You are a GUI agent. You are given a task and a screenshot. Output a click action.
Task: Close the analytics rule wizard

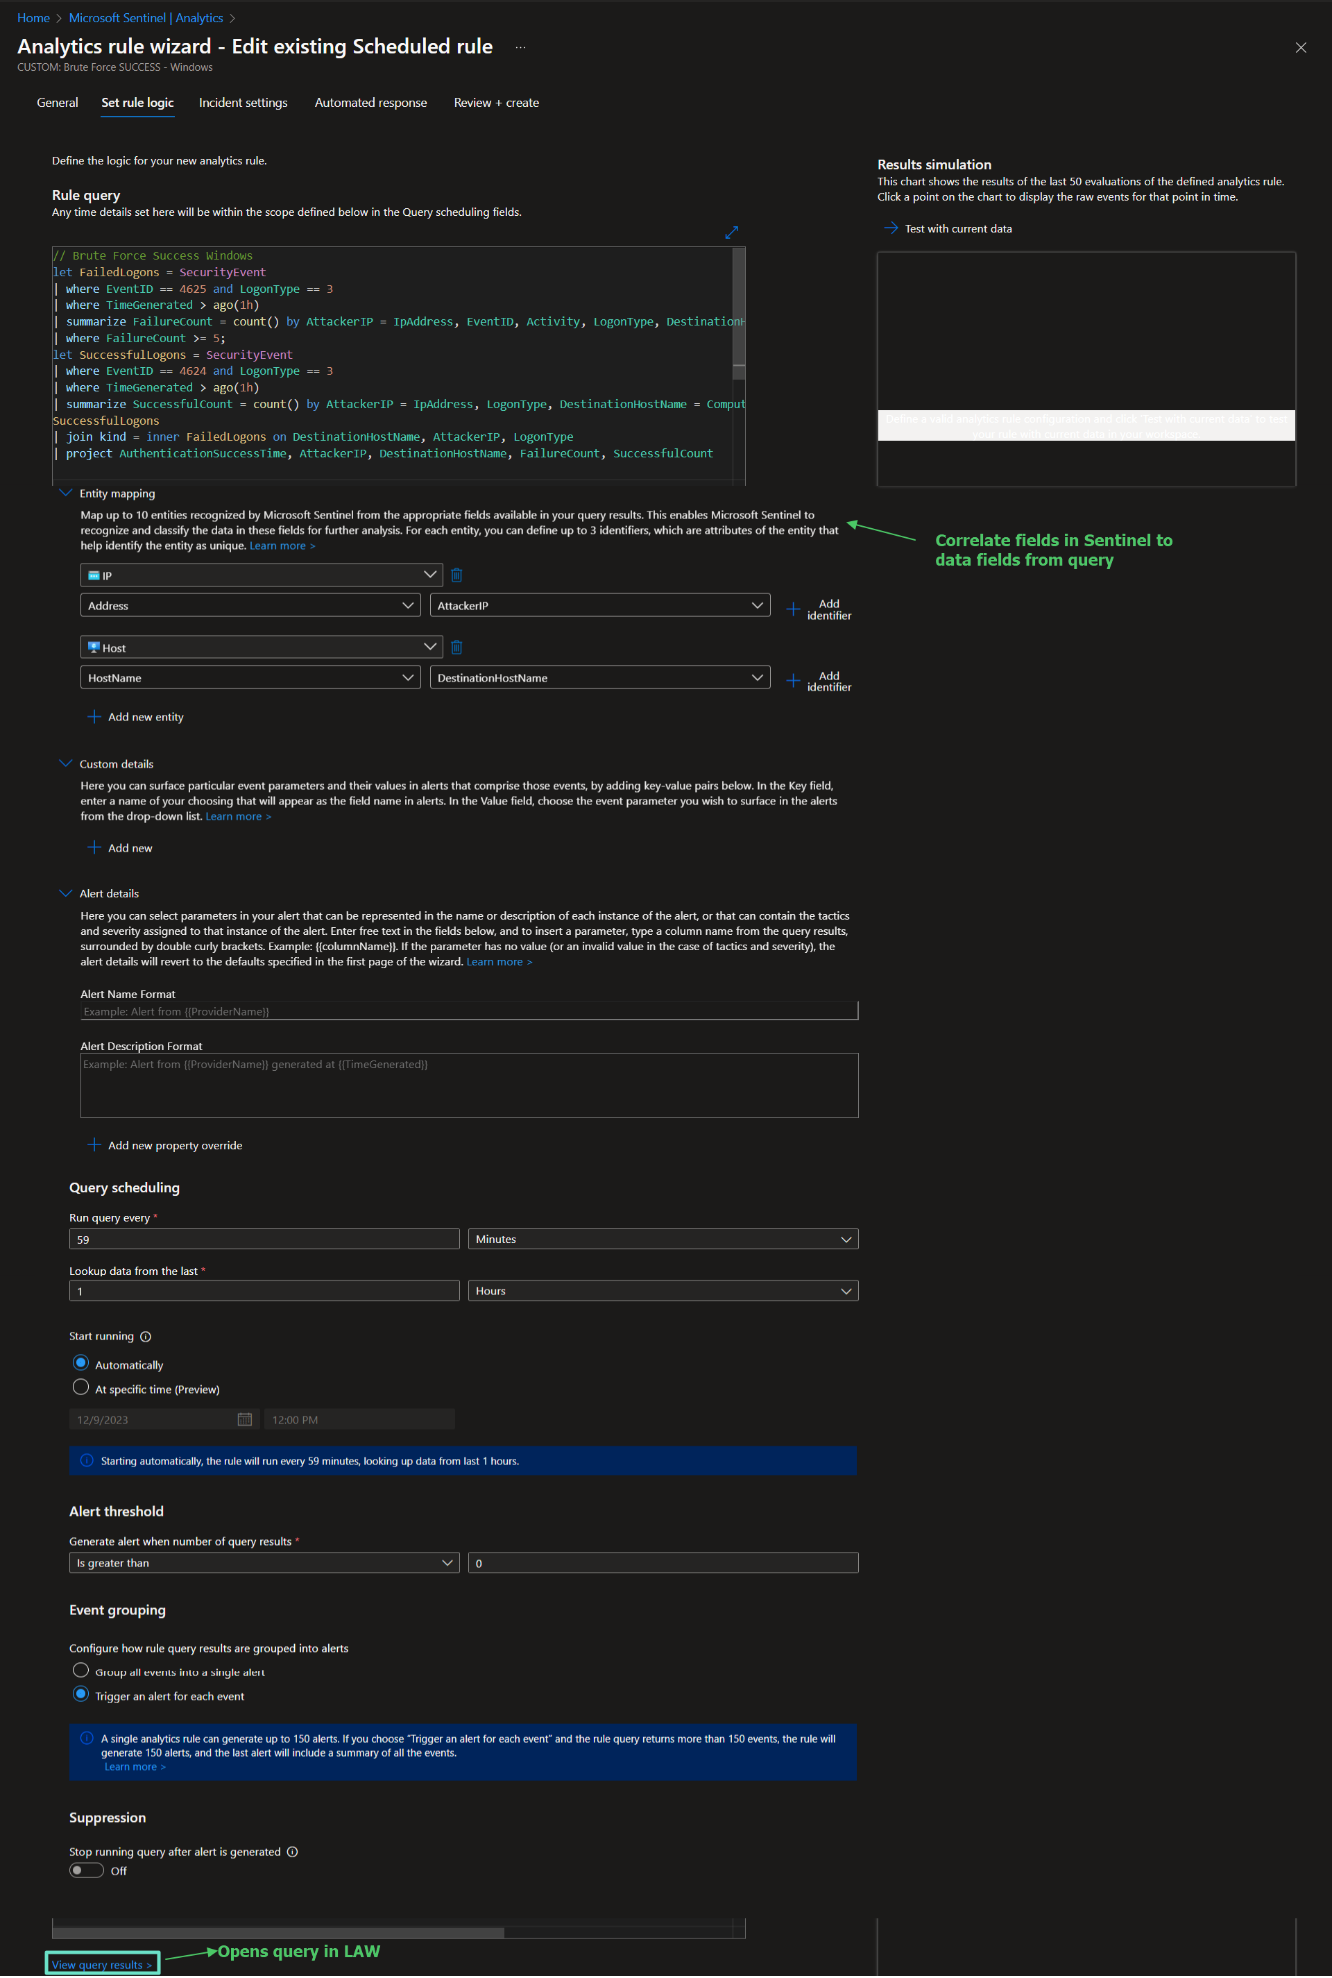tap(1301, 48)
